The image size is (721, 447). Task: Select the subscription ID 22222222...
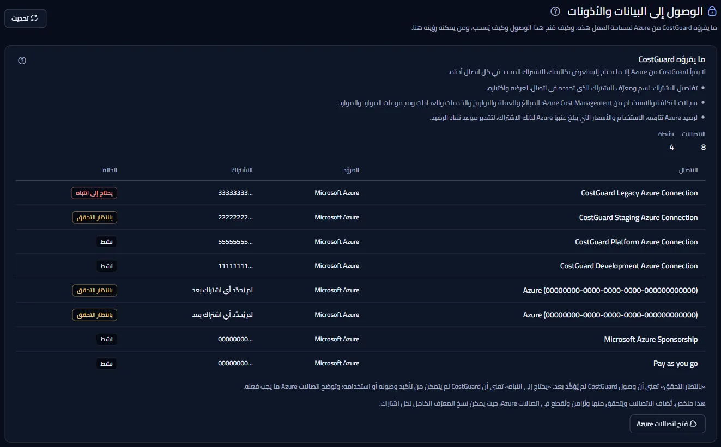pyautogui.click(x=235, y=217)
